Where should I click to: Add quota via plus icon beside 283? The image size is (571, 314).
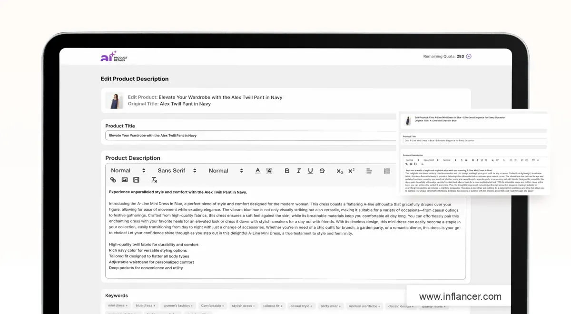469,56
